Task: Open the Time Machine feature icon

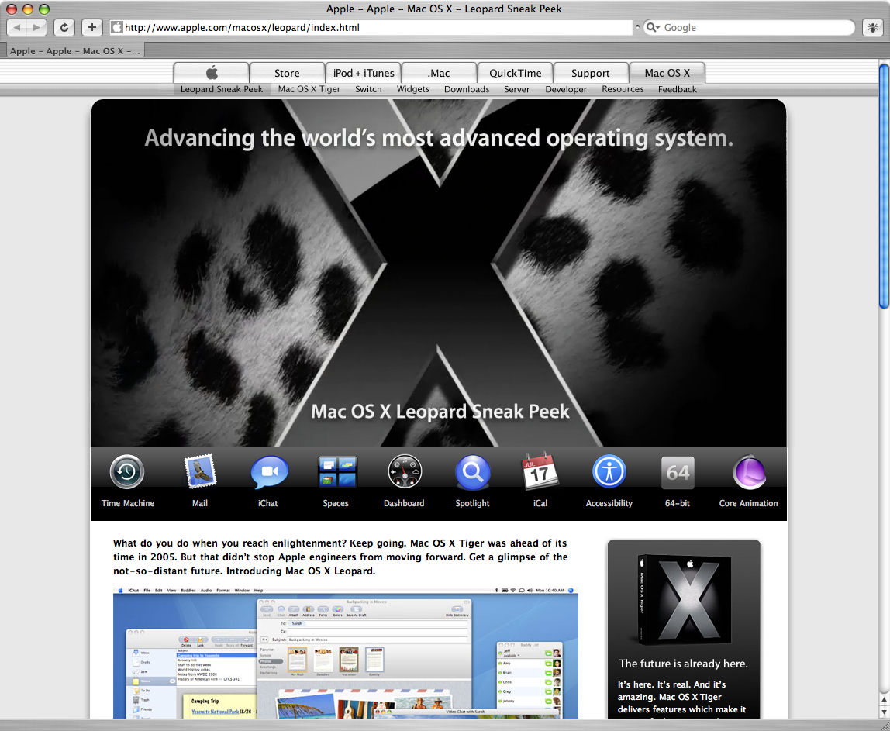Action: (x=126, y=472)
